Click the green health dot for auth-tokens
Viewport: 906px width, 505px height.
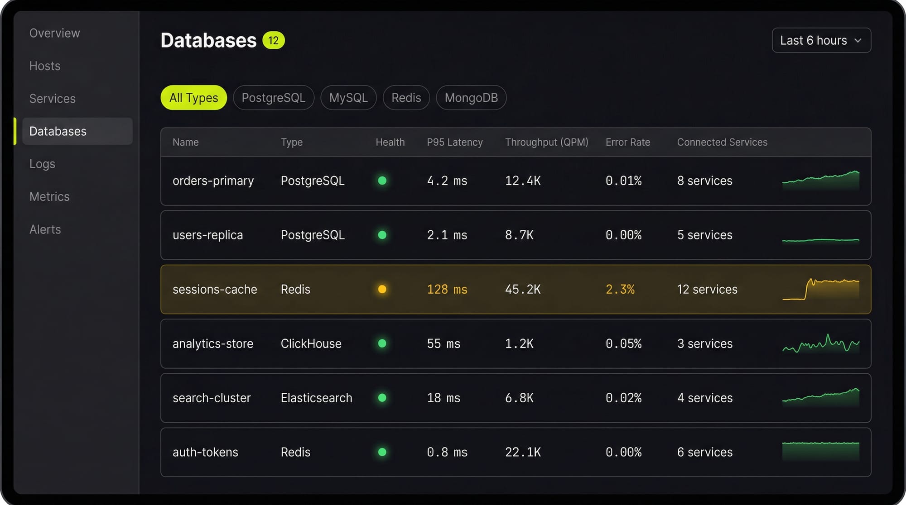(x=382, y=452)
